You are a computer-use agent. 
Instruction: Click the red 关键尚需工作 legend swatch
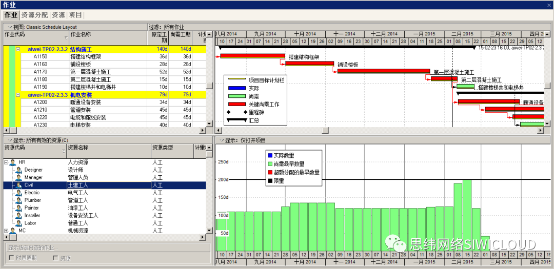pos(236,105)
